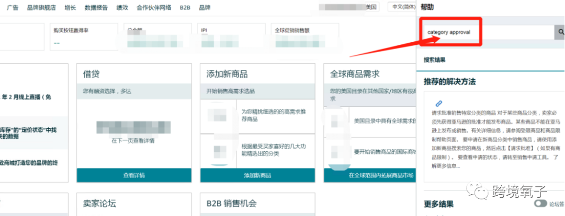Open the 增长 menu
Image resolution: width=565 pixels, height=216 pixels.
point(70,7)
